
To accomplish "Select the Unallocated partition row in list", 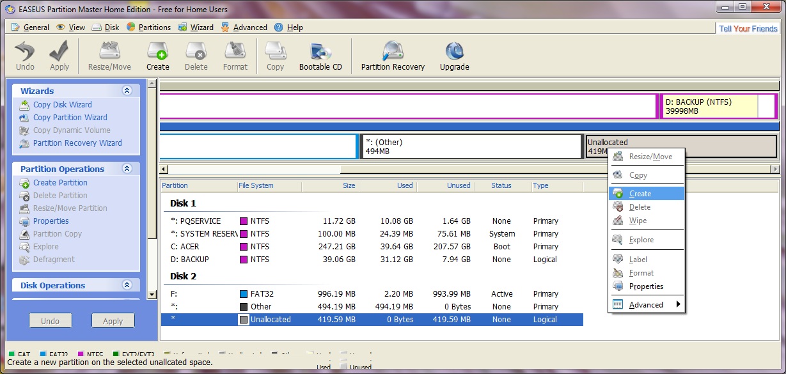I will pos(372,320).
